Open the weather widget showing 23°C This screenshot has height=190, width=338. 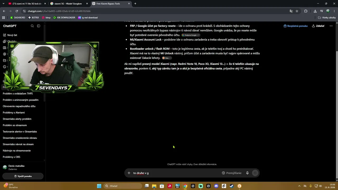click(x=11, y=186)
